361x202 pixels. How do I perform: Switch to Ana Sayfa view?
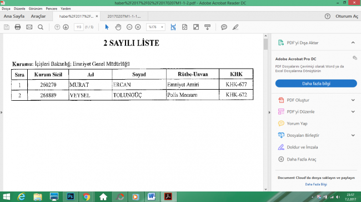point(14,16)
